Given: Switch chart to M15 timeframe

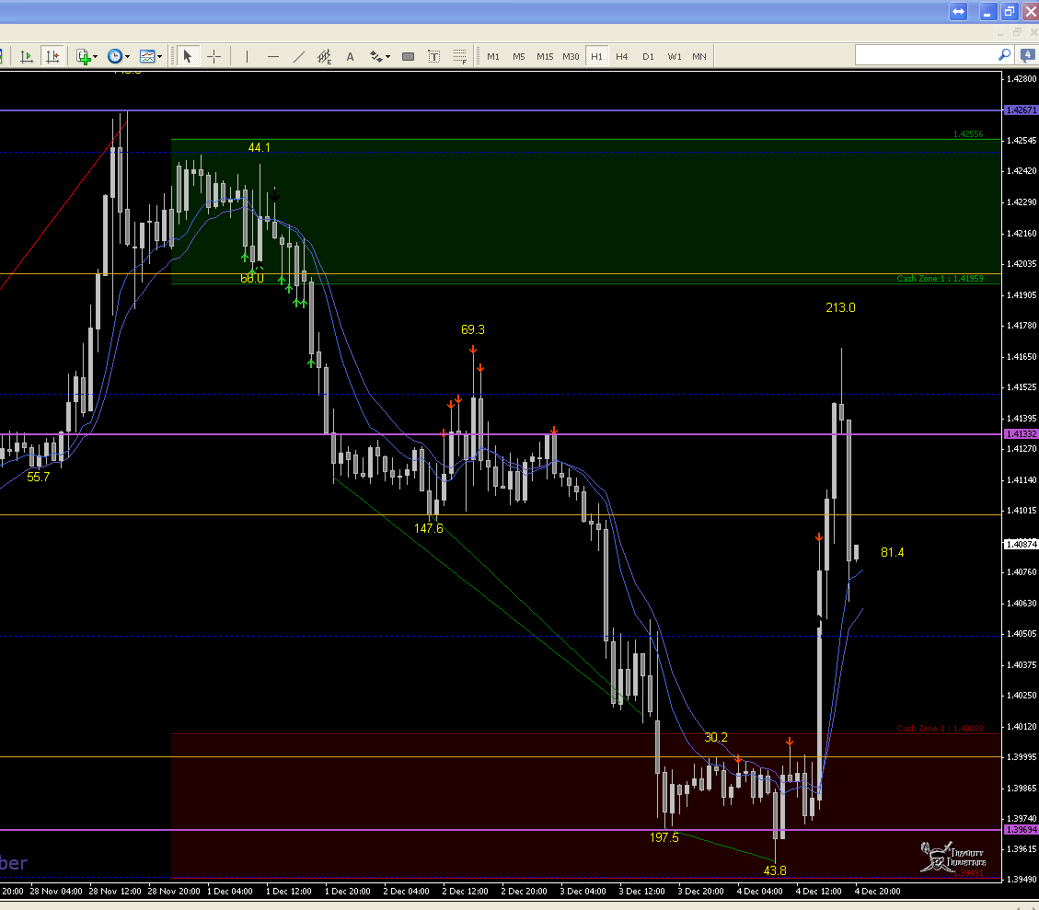Looking at the screenshot, I should [x=545, y=56].
